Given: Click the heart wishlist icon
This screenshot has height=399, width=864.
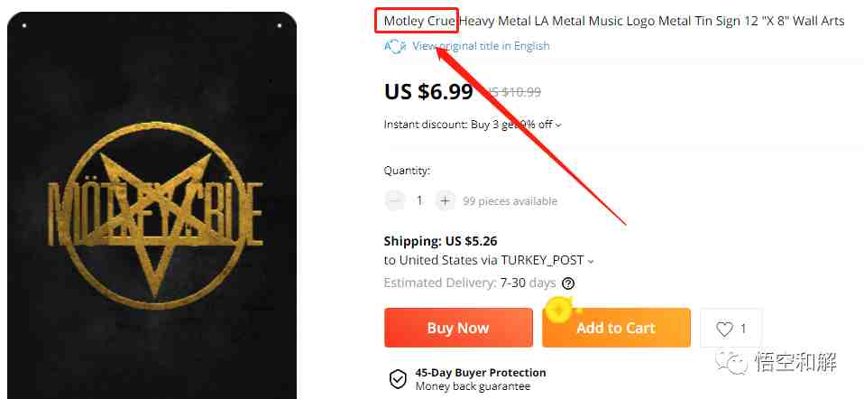Looking at the screenshot, I should (x=724, y=329).
